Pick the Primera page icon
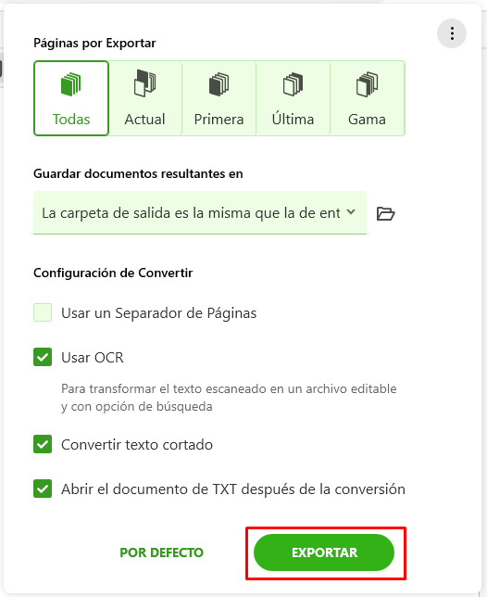The width and height of the screenshot is (487, 597). click(219, 84)
